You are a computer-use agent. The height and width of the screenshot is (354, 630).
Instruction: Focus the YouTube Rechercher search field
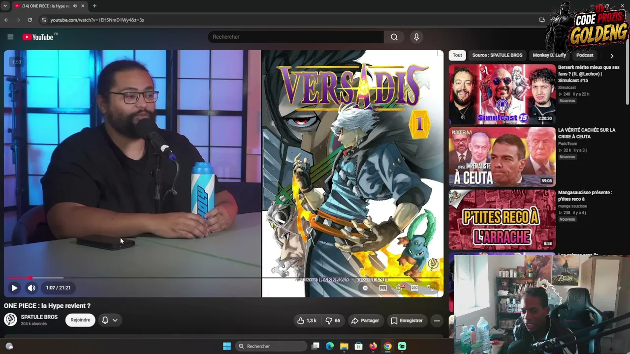[x=296, y=37]
